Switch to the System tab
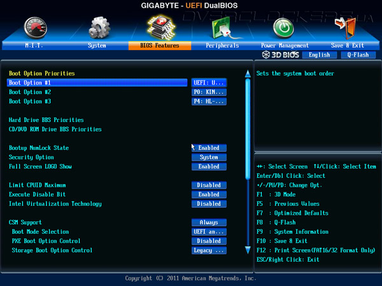Image resolution: width=382 pixels, height=286 pixels. coord(97,46)
